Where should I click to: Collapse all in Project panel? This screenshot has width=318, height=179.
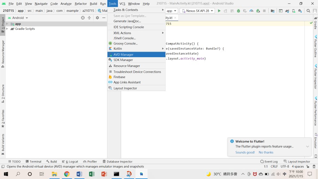(89, 18)
